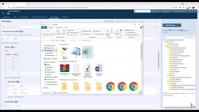The image size is (199, 112).
Task: Click Explorer help question mark icon
Action: tap(141, 27)
